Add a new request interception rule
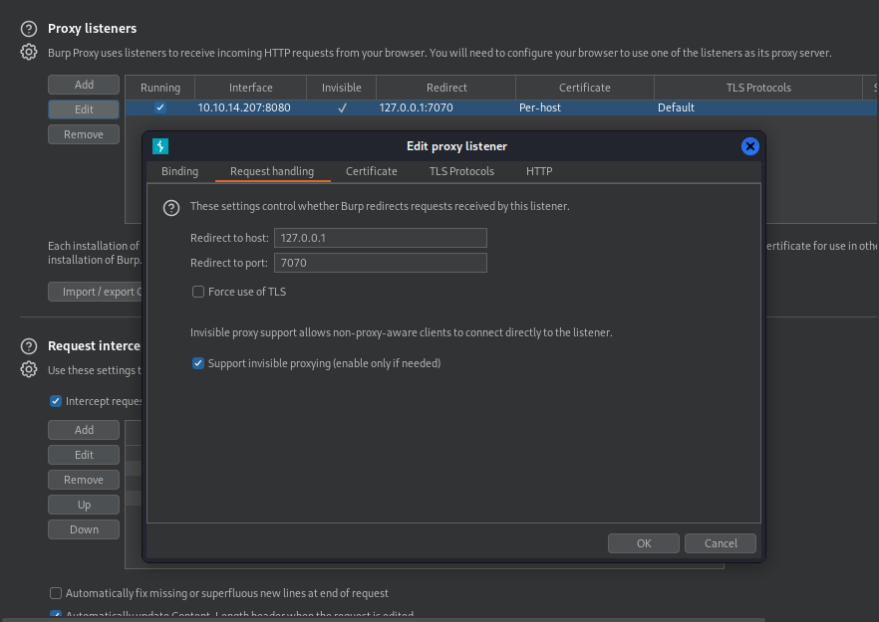The height and width of the screenshot is (622, 879). (84, 430)
